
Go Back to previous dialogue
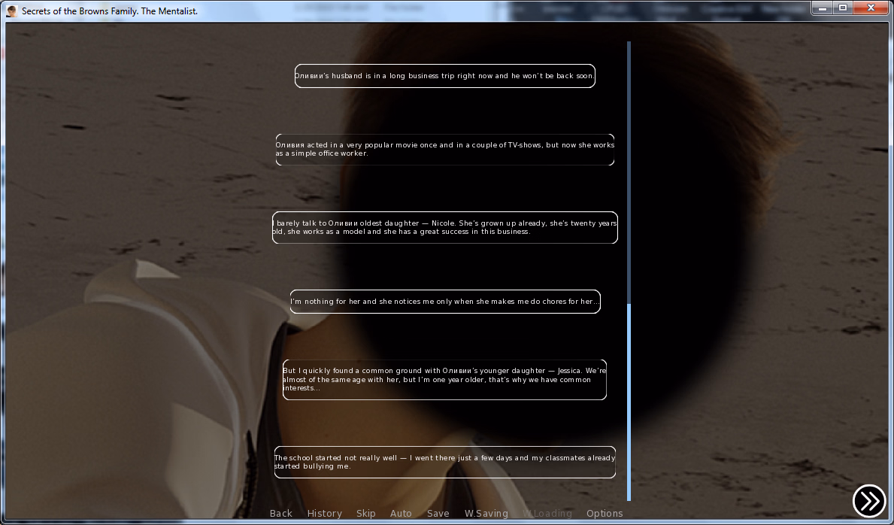(280, 513)
